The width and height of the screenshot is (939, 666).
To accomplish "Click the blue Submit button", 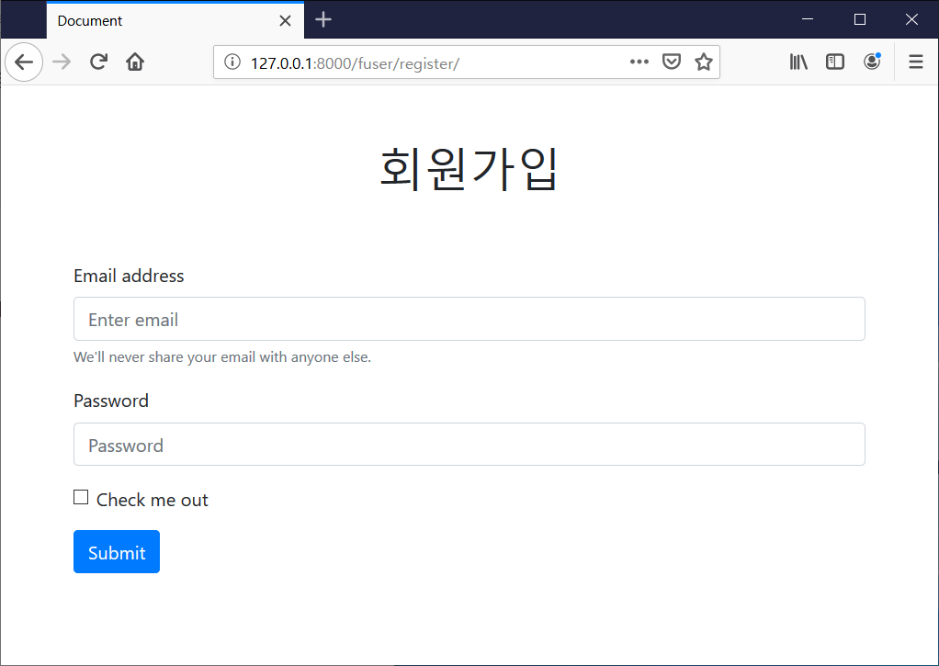I will click(117, 551).
